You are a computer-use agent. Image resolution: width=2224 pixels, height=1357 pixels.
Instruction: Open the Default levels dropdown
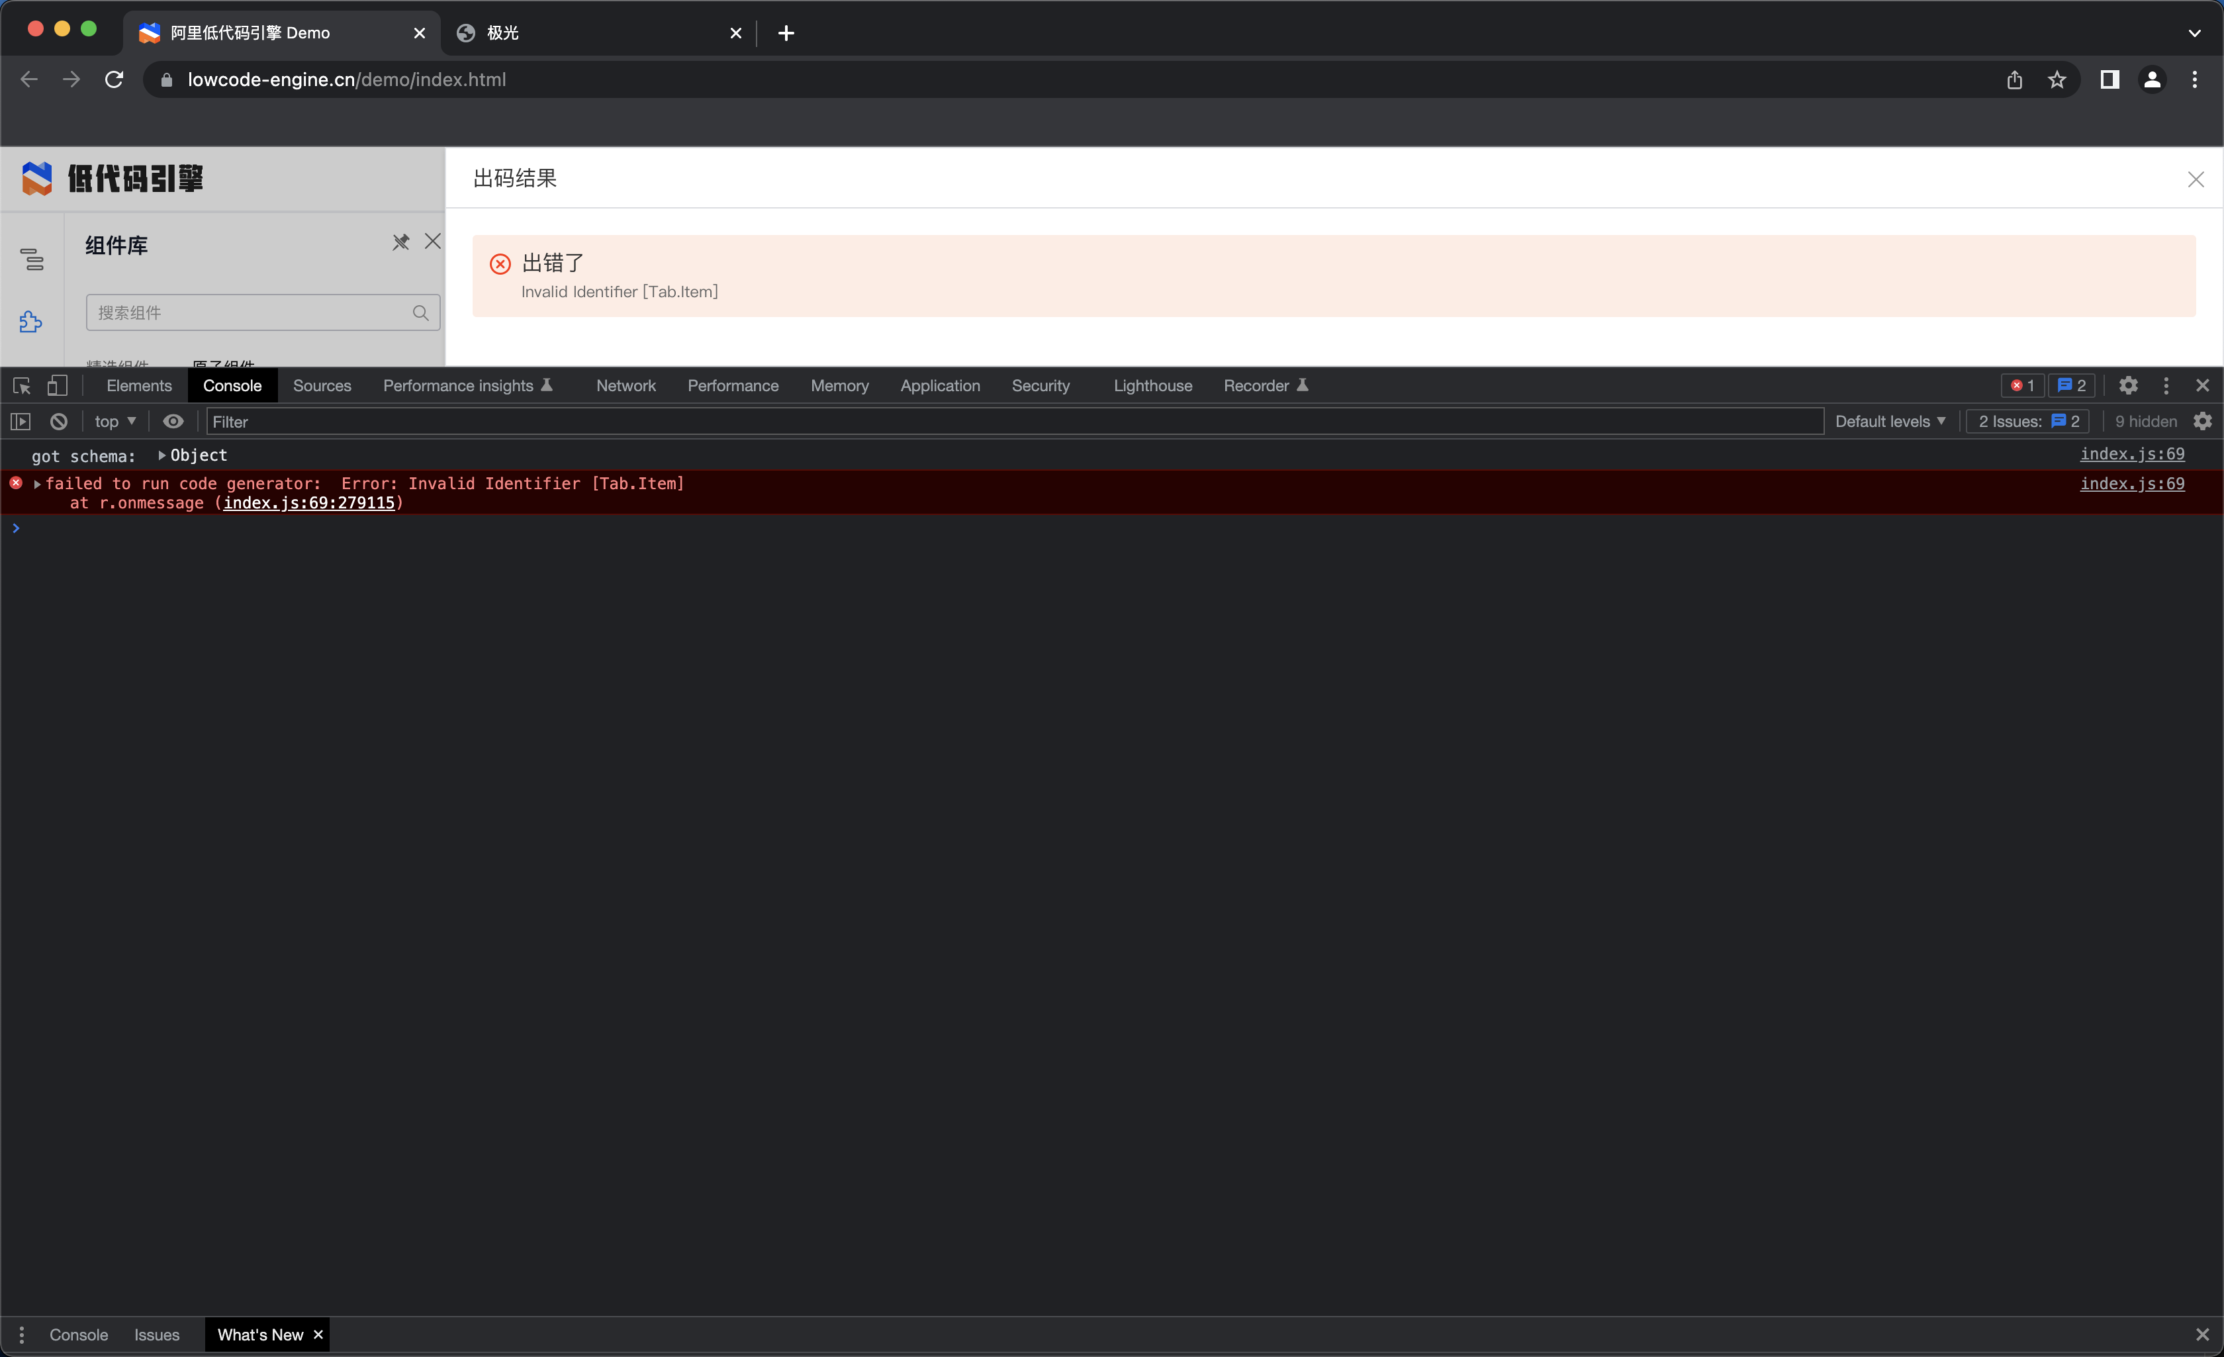[1889, 422]
